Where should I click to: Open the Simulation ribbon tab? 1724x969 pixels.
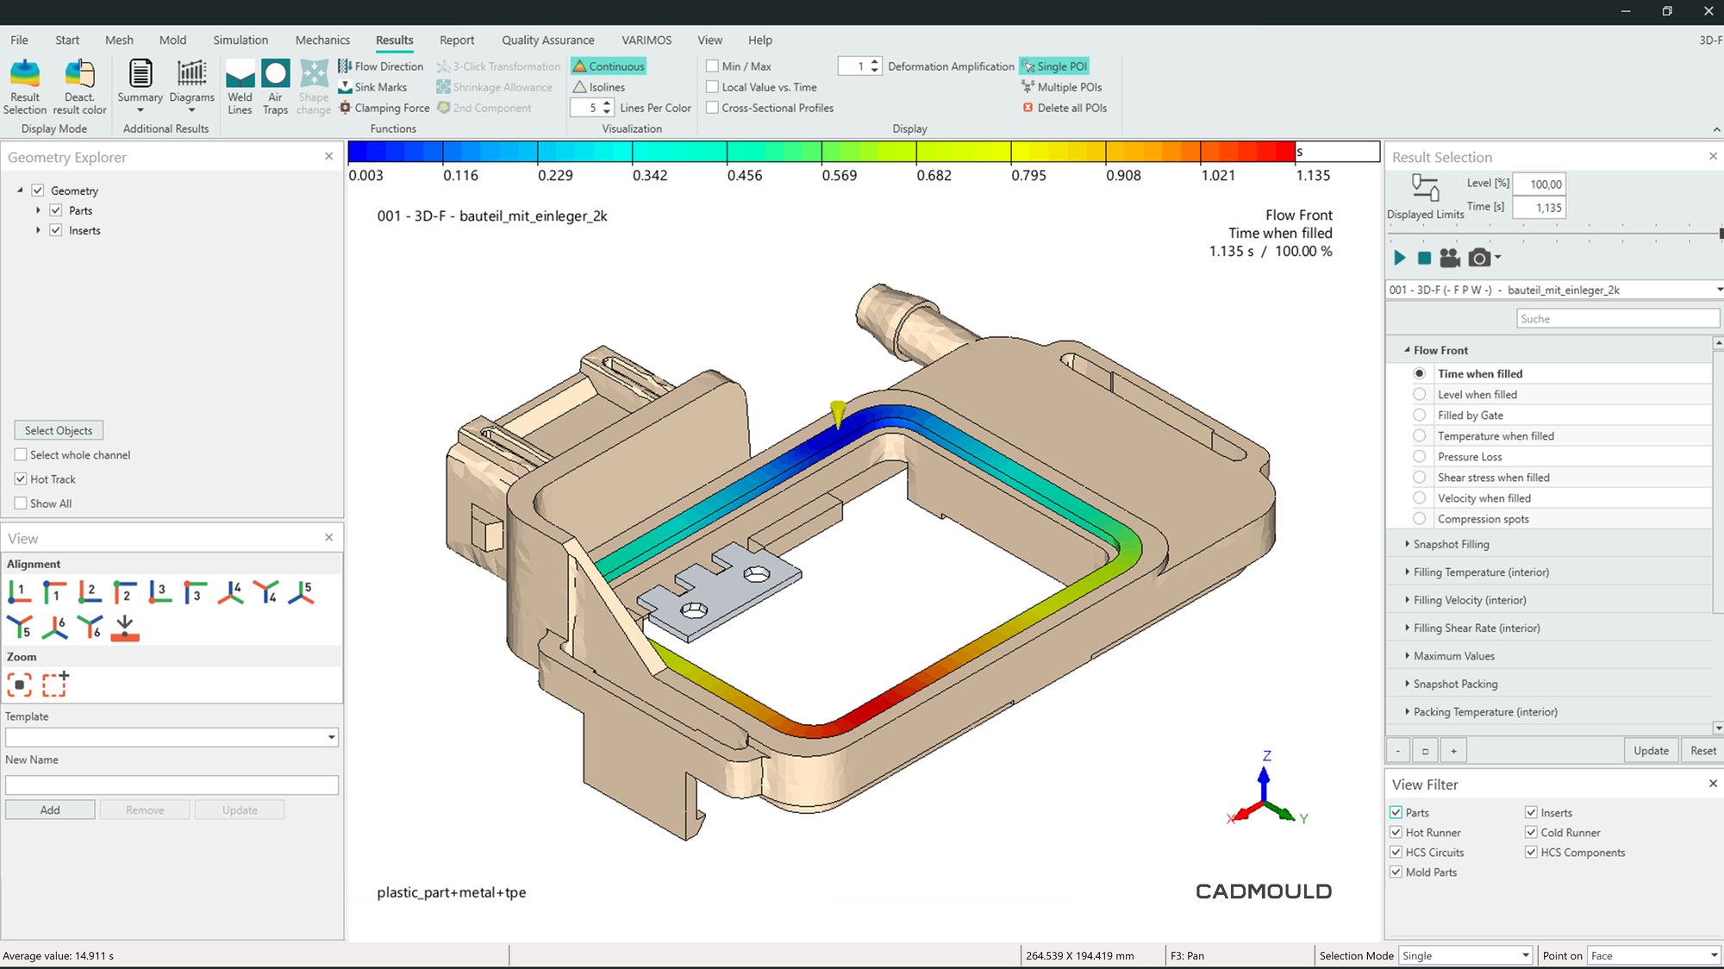[240, 40]
